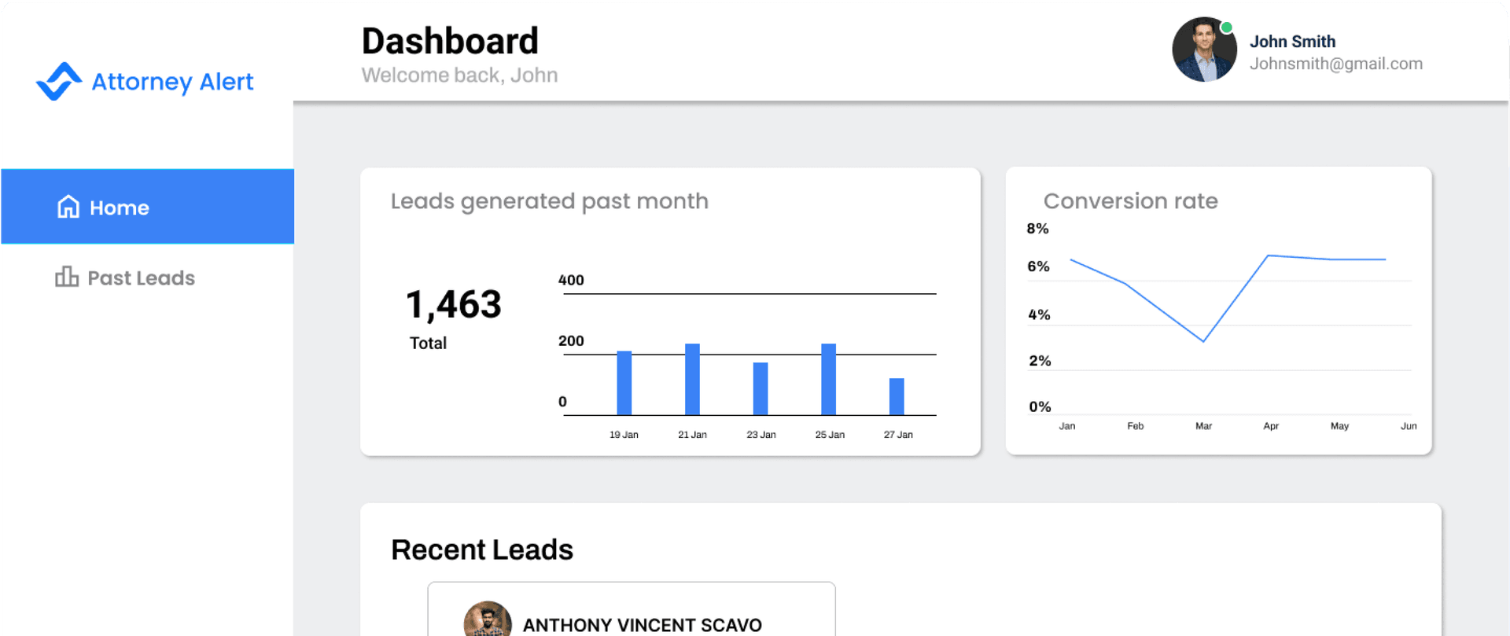Screen dimensions: 1510x636
Task: Click the 19 Jan bar in leads chart
Action: (624, 383)
